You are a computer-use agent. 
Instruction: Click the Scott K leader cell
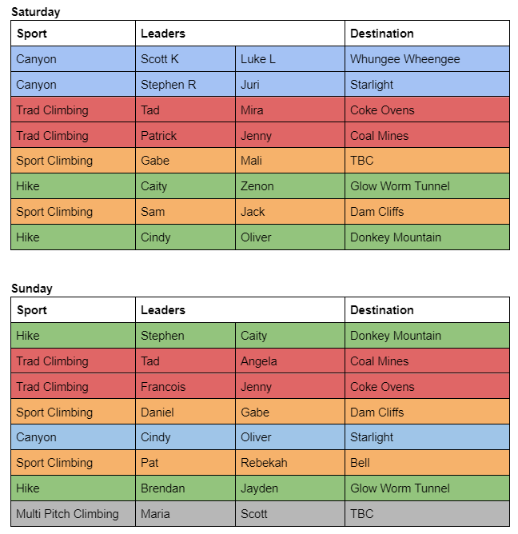tap(185, 59)
